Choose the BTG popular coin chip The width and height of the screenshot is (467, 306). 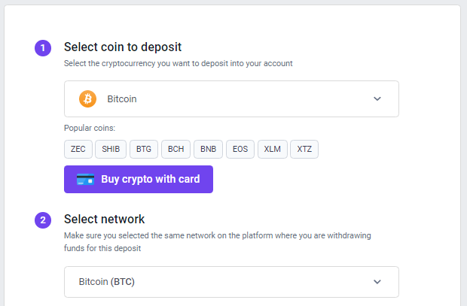coord(144,149)
